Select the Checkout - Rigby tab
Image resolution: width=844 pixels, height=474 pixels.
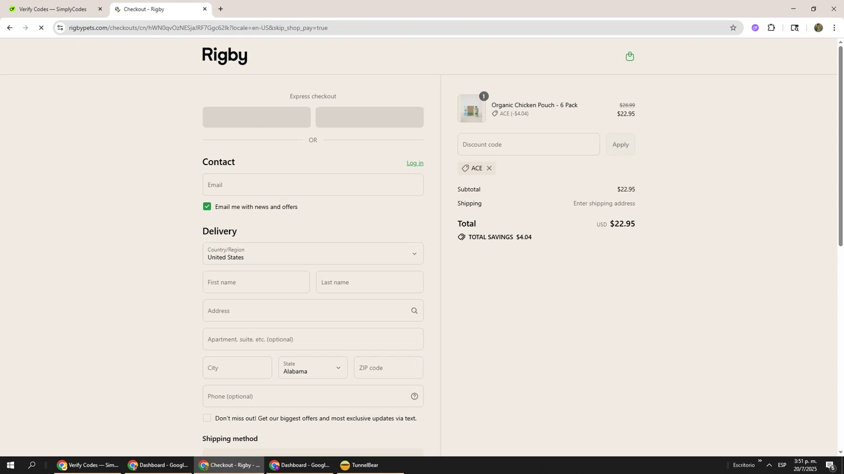[x=160, y=9]
